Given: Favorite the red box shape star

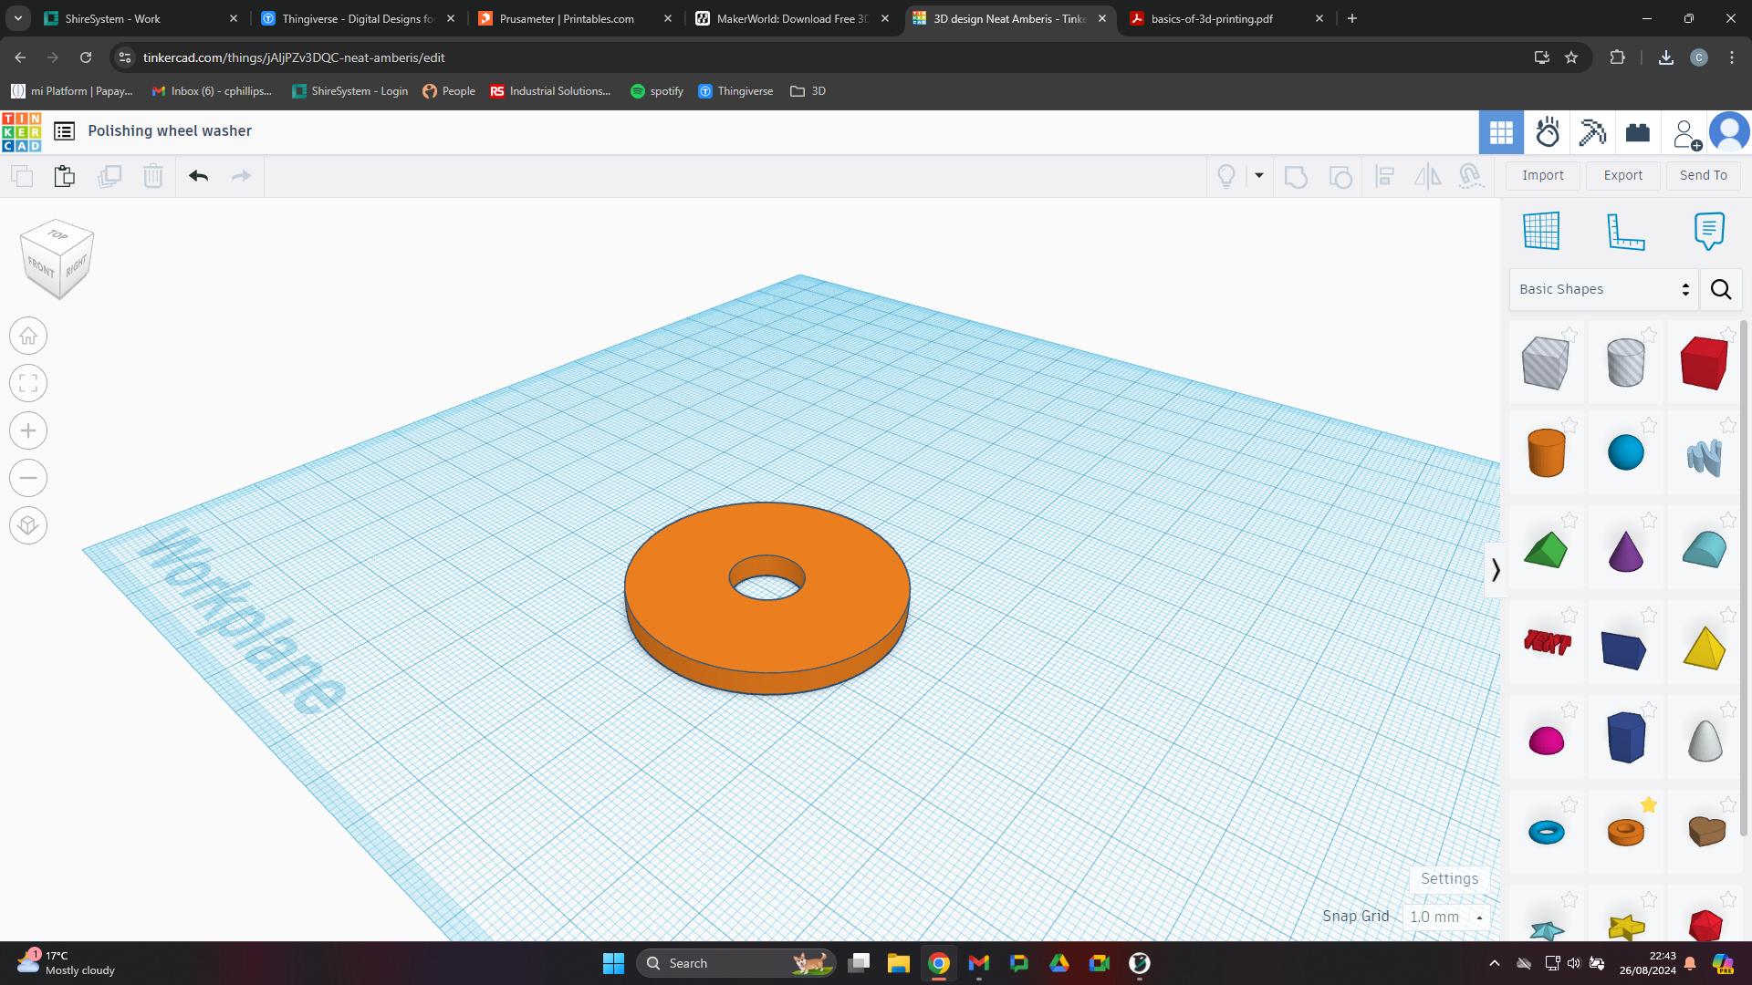Looking at the screenshot, I should pyautogui.click(x=1727, y=335).
